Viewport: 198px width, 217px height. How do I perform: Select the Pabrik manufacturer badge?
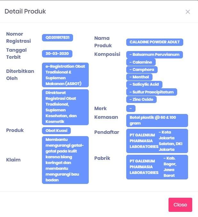click(157, 167)
